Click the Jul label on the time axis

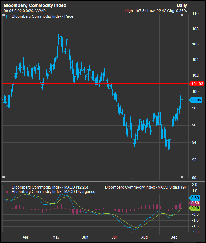114,237
